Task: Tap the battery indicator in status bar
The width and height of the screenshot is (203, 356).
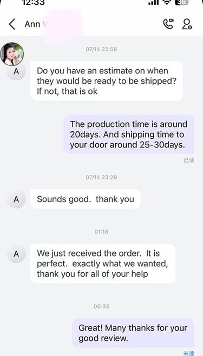Action: 182,2
